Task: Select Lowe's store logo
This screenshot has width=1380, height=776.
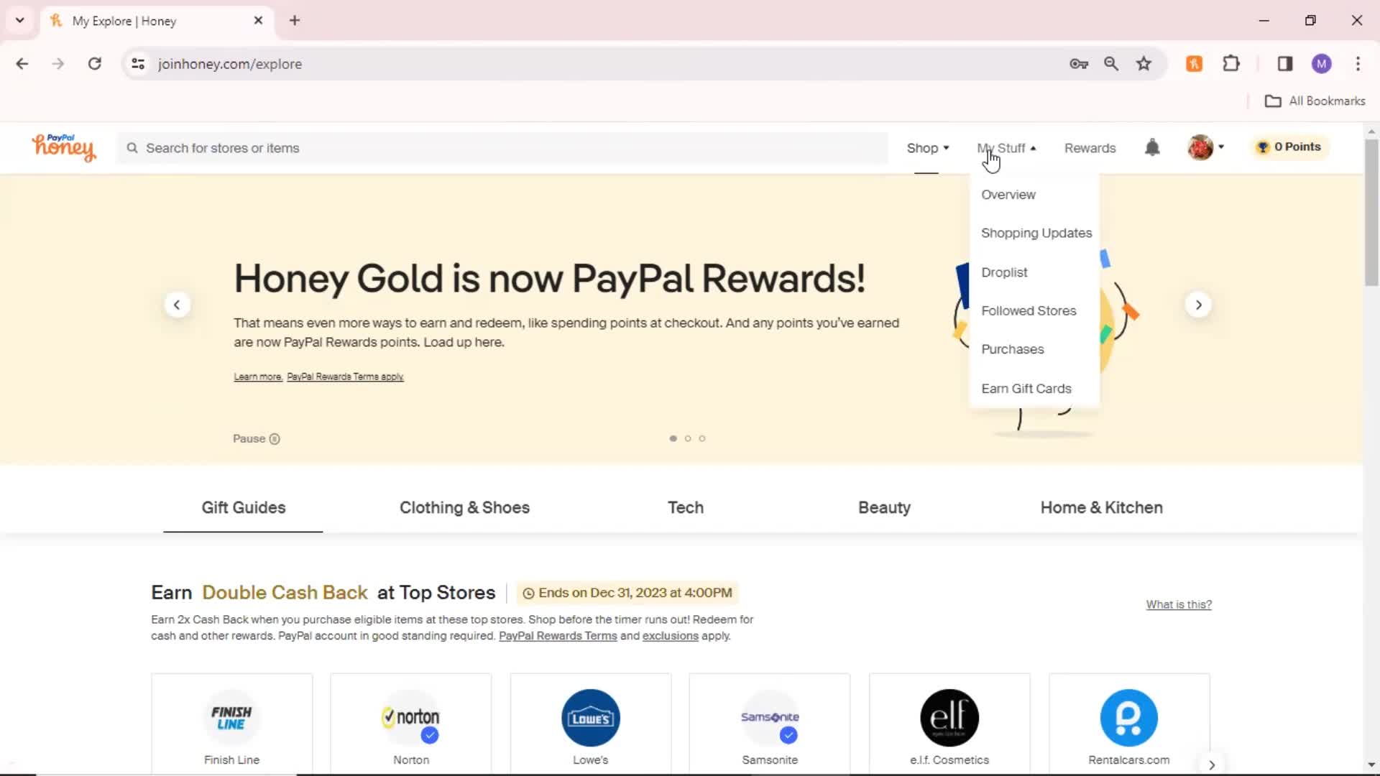Action: pos(591,718)
